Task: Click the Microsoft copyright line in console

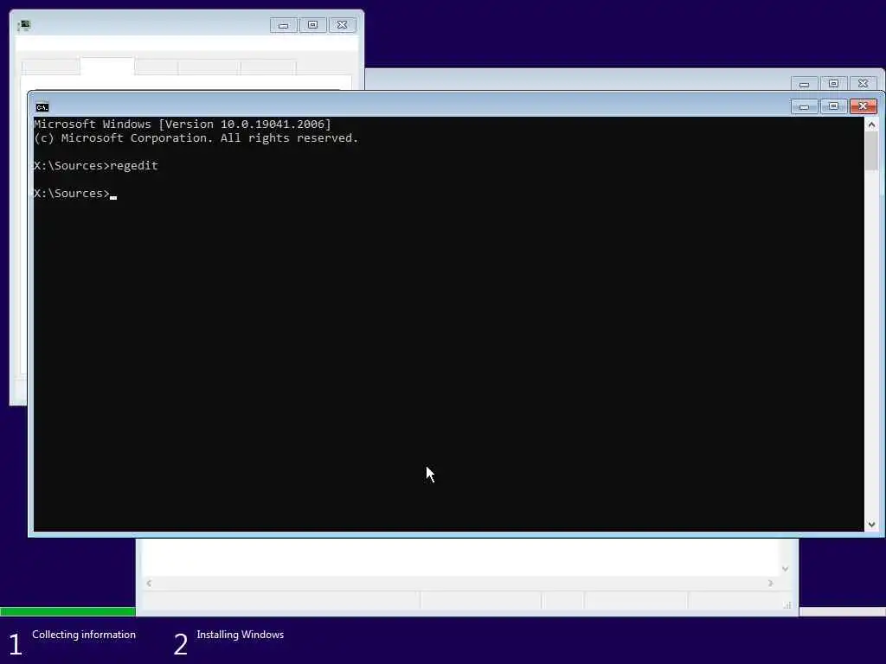Action: [196, 138]
